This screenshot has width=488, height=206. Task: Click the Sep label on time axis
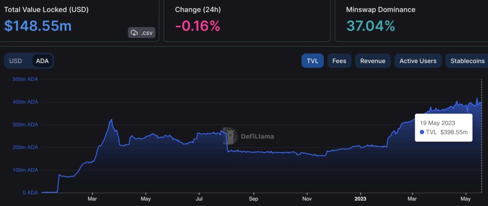254,198
